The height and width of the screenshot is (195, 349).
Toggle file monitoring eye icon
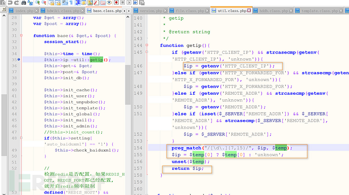pos(109,3)
